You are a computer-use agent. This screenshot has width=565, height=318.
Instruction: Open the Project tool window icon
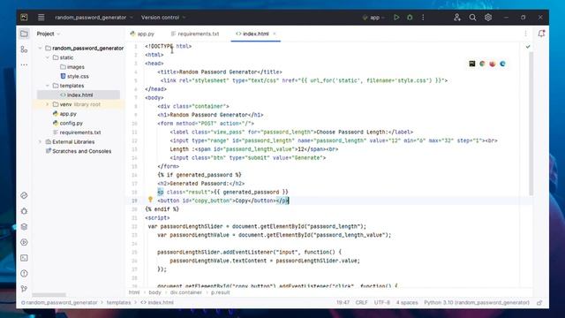point(24,34)
